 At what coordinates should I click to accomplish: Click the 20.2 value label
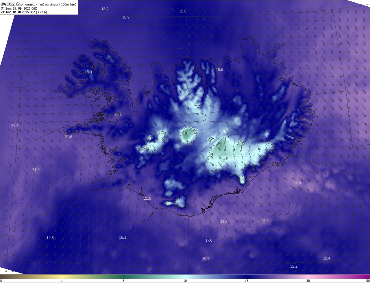(x=118, y=114)
